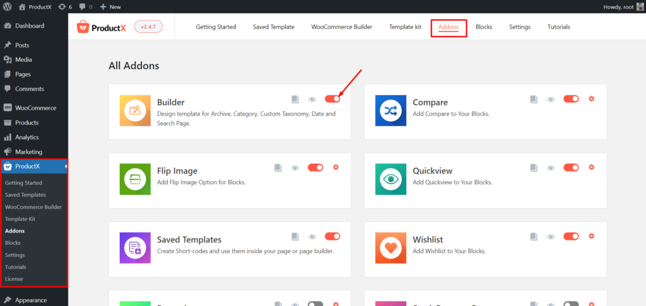Visit the ProductX site from admin bar
The height and width of the screenshot is (306, 646).
point(35,6)
